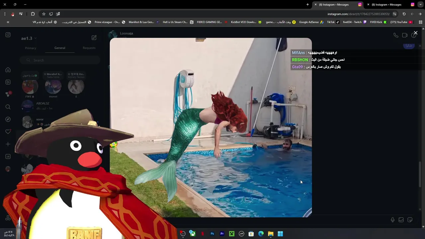The width and height of the screenshot is (425, 239).
Task: Open Messages icon with red badge
Action: click(8, 94)
